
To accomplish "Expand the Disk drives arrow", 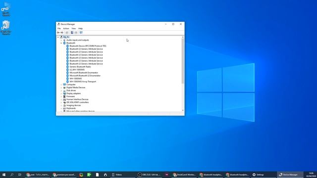I will [x=61, y=90].
